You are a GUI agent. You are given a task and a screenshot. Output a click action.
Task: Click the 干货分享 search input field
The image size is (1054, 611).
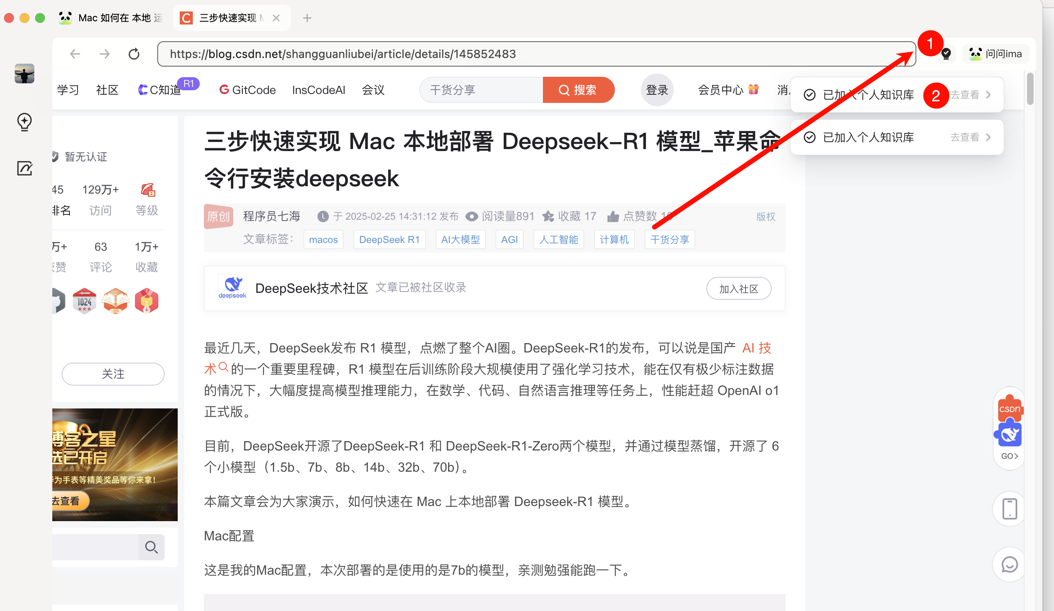pyautogui.click(x=481, y=90)
